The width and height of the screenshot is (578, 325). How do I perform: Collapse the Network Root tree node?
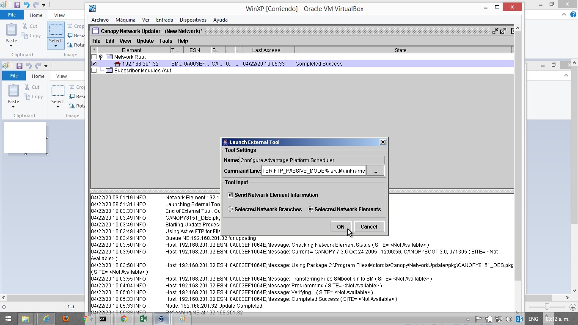coord(101,57)
